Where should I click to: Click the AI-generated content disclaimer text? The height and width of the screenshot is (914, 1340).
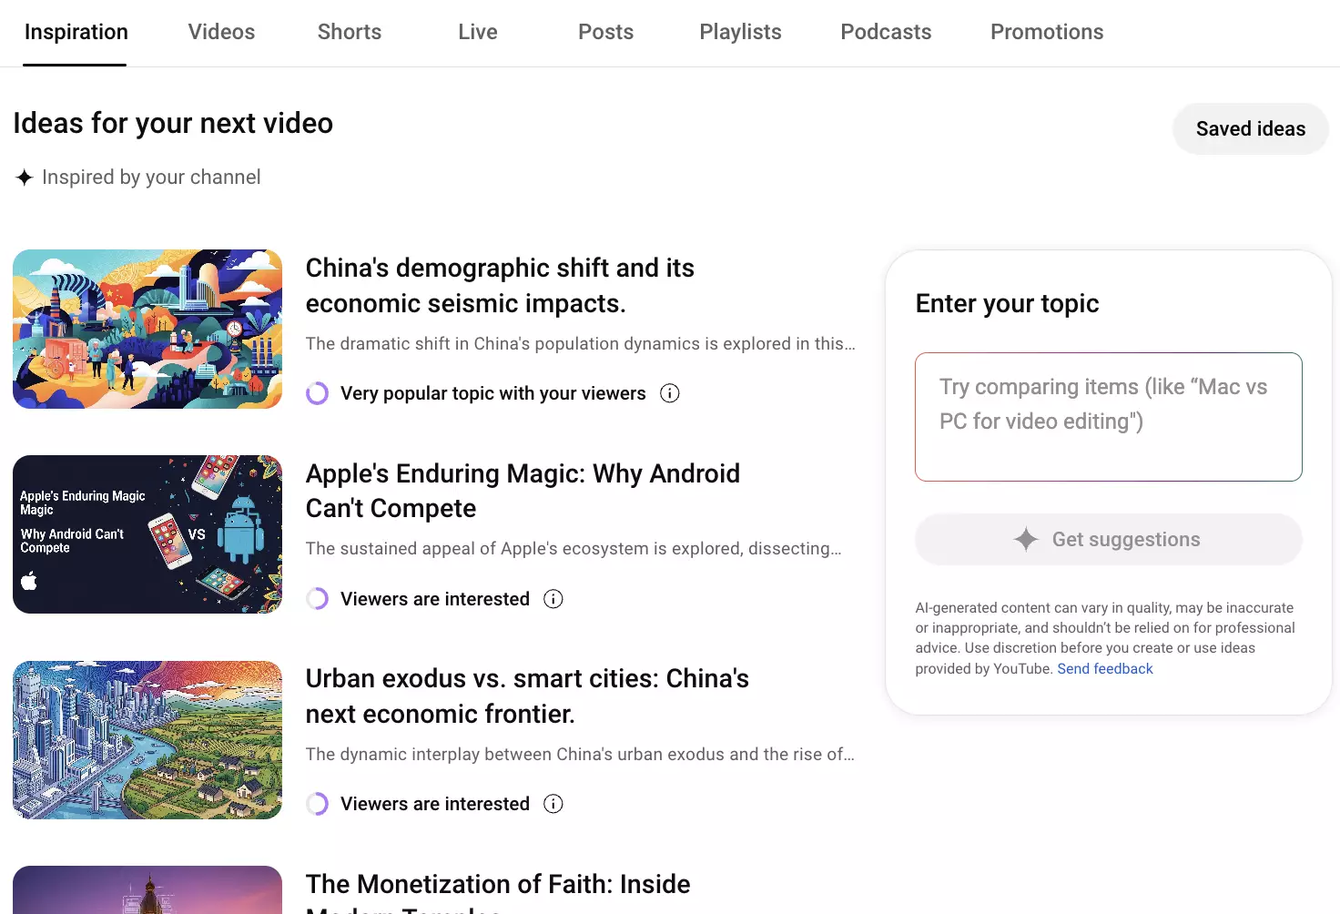[1105, 638]
